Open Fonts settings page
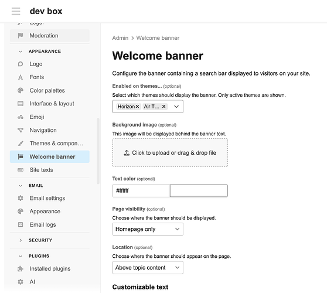 click(50, 77)
